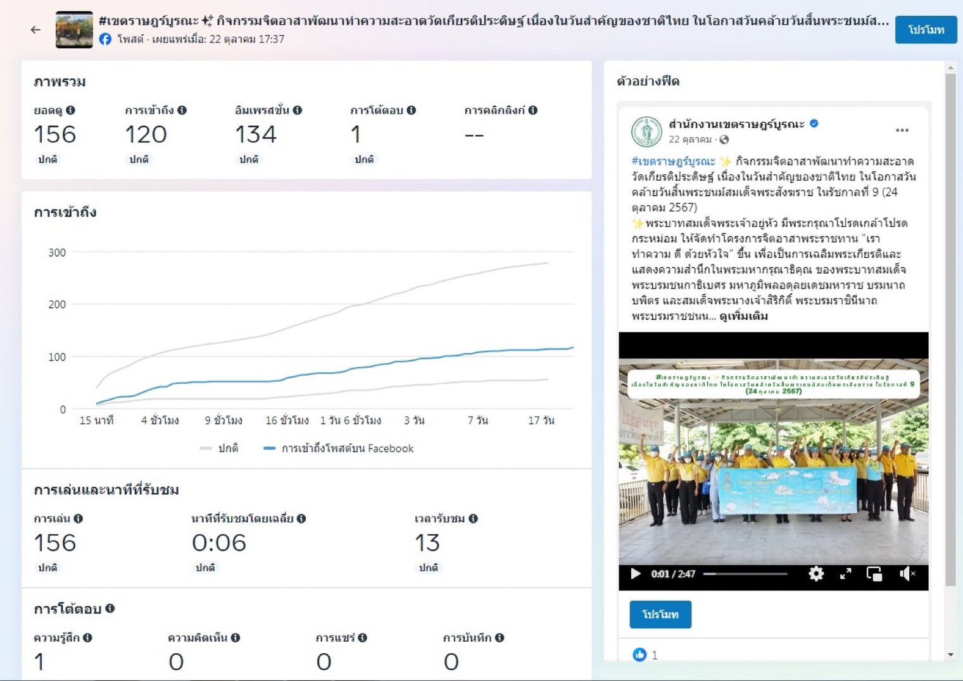Play the video in feed preview
Screen dimensions: 963x681
635,574
